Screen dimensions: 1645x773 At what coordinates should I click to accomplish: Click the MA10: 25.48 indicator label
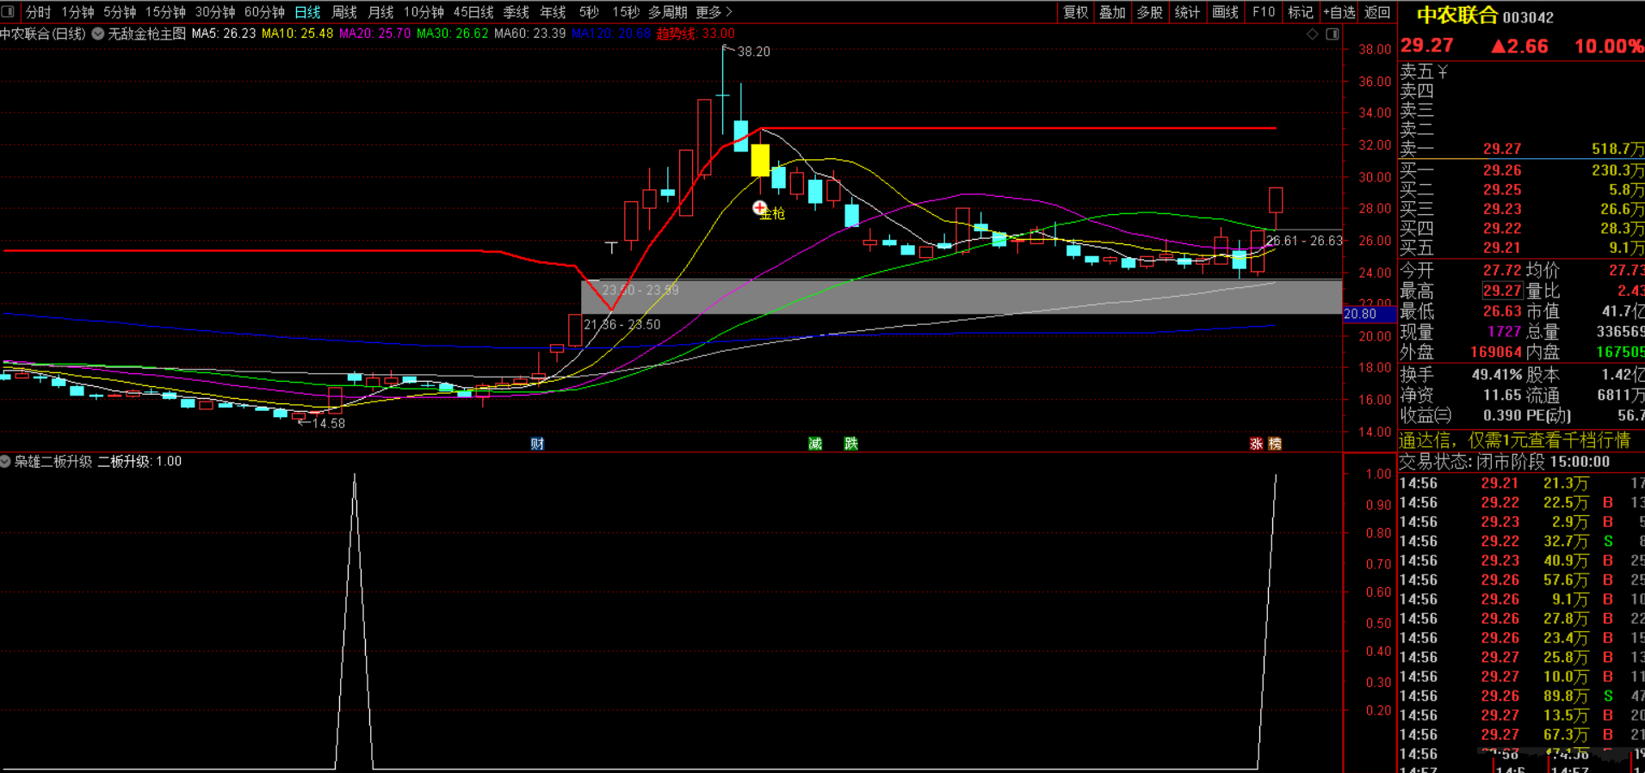coord(298,34)
